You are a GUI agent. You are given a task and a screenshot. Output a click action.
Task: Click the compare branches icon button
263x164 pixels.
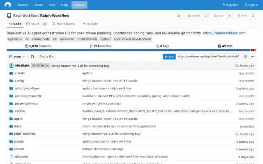click(32, 57)
